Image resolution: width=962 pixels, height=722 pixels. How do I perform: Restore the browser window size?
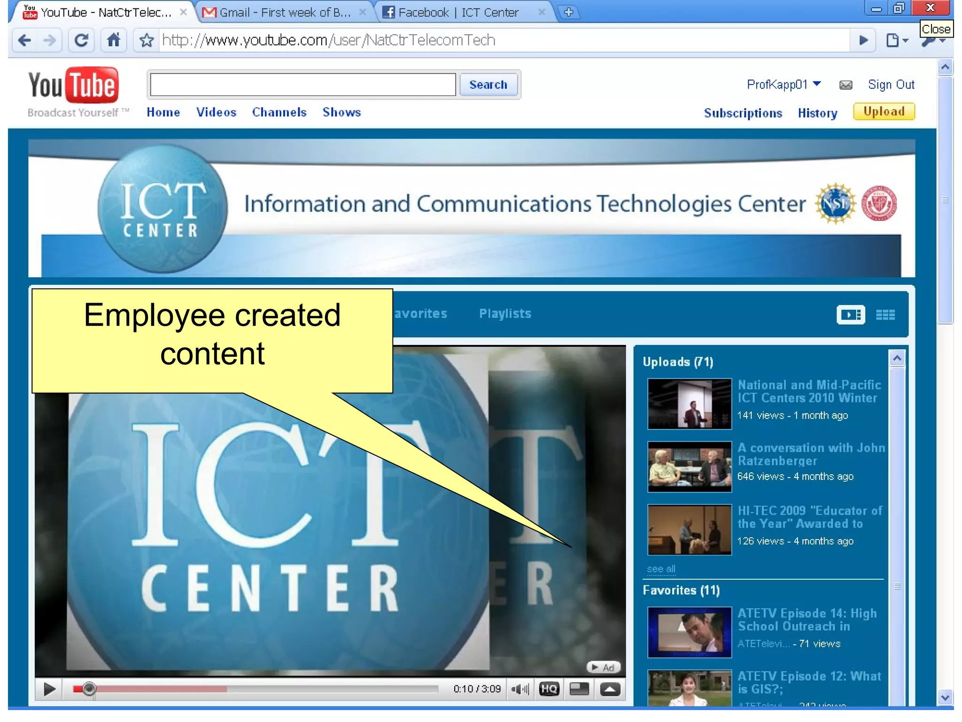tap(899, 8)
